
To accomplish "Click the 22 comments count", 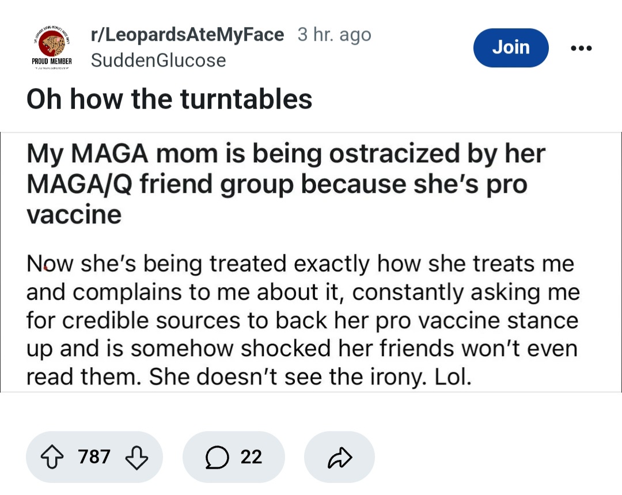I will point(251,457).
